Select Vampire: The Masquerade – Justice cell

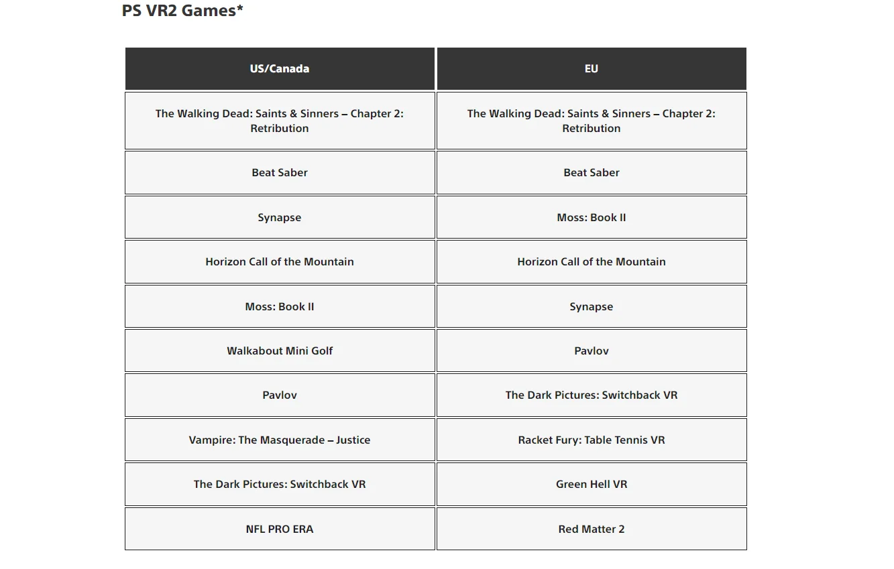pos(280,440)
